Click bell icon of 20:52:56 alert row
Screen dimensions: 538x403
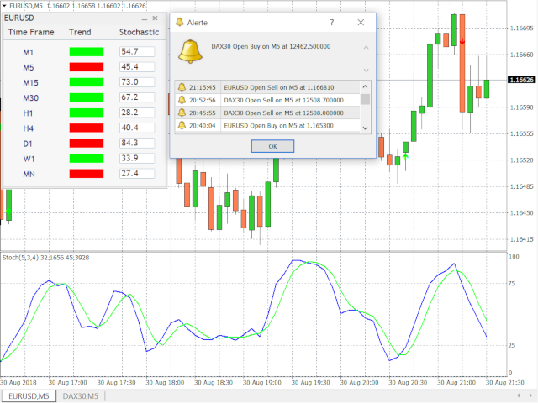click(182, 100)
